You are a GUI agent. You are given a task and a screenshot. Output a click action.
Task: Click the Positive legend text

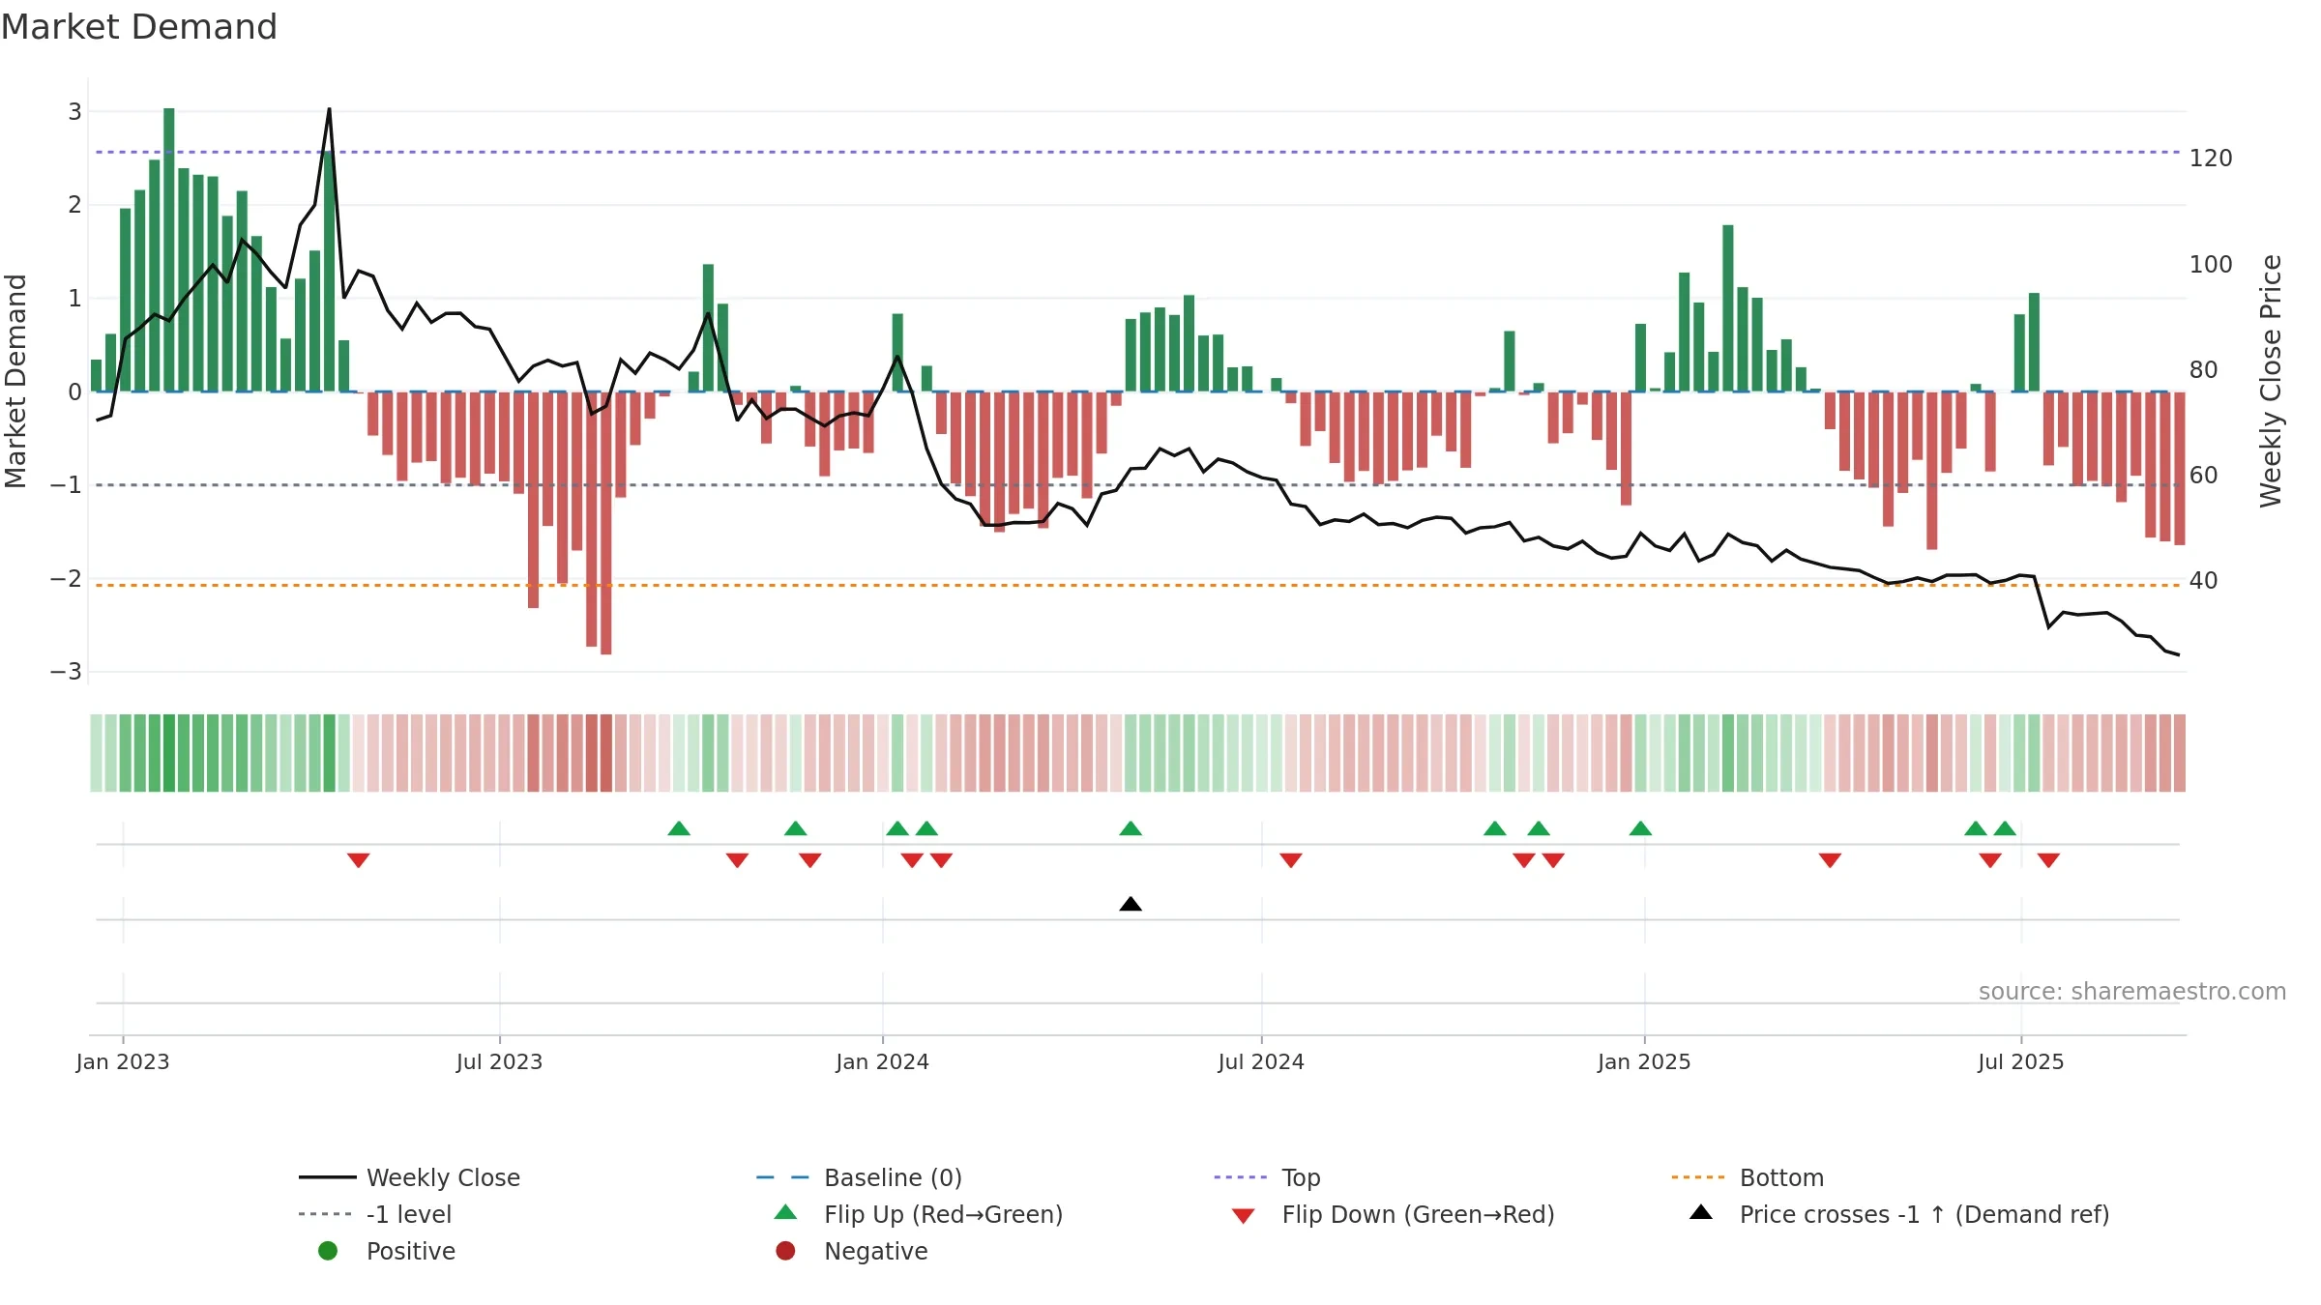pyautogui.click(x=411, y=1251)
